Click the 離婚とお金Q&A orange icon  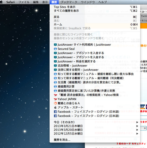coord(55,103)
